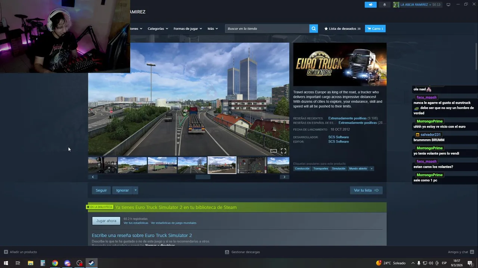
Task: Open Discord from the taskbar
Action: [67, 263]
